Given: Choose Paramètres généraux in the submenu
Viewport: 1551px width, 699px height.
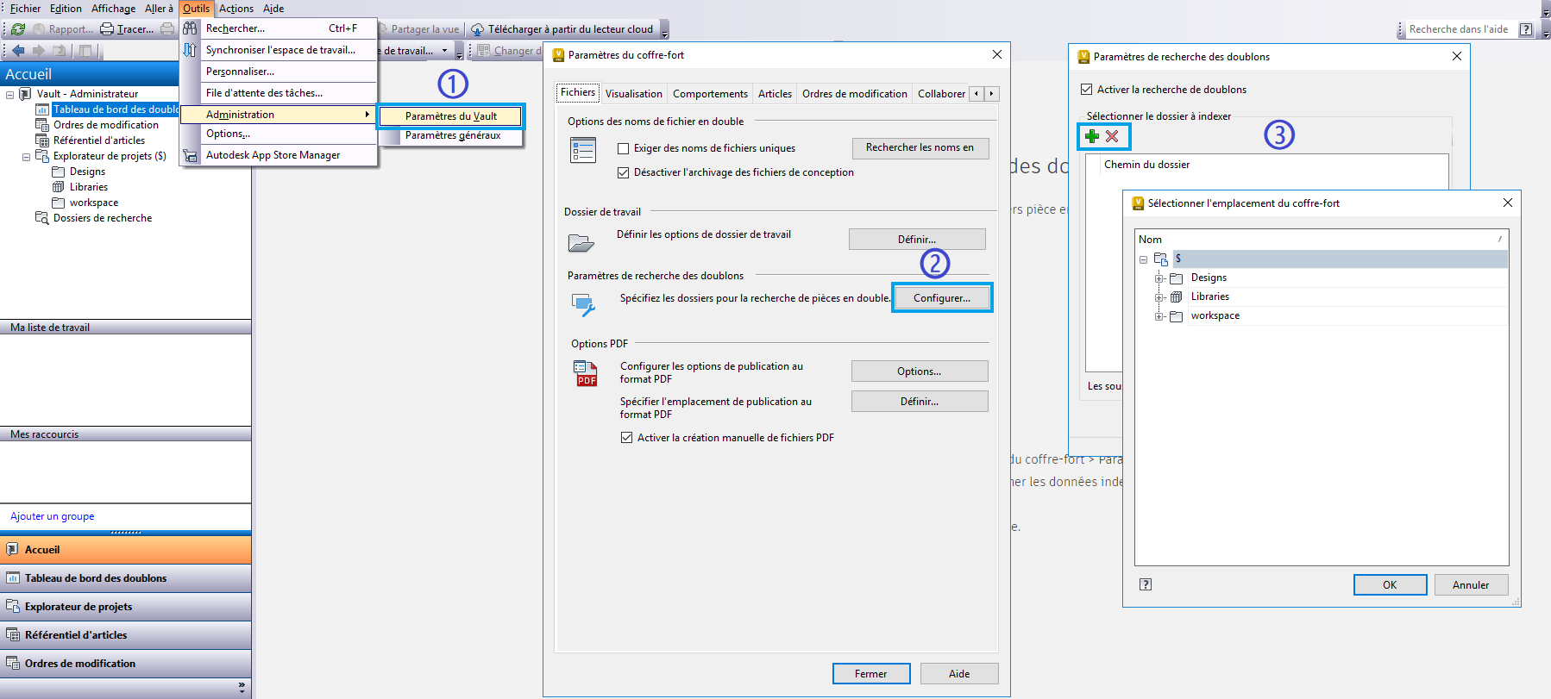Looking at the screenshot, I should tap(453, 135).
